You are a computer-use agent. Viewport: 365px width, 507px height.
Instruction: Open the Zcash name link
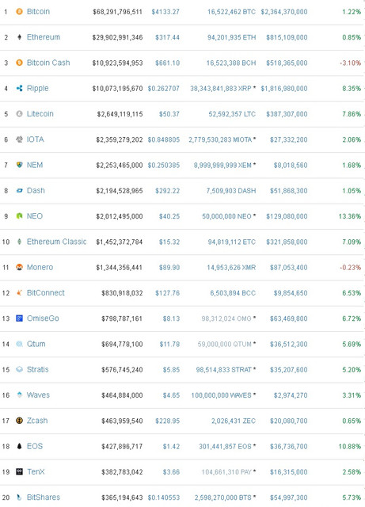(37, 421)
